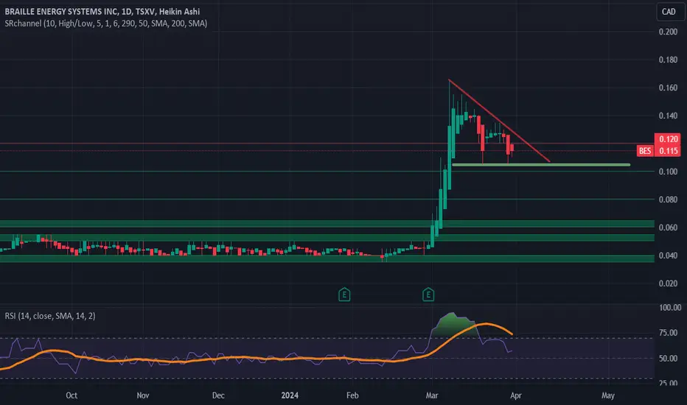Click the BRAILLE ENERGY SYSTEMS INC title
This screenshot has width=687, height=405.
point(60,11)
